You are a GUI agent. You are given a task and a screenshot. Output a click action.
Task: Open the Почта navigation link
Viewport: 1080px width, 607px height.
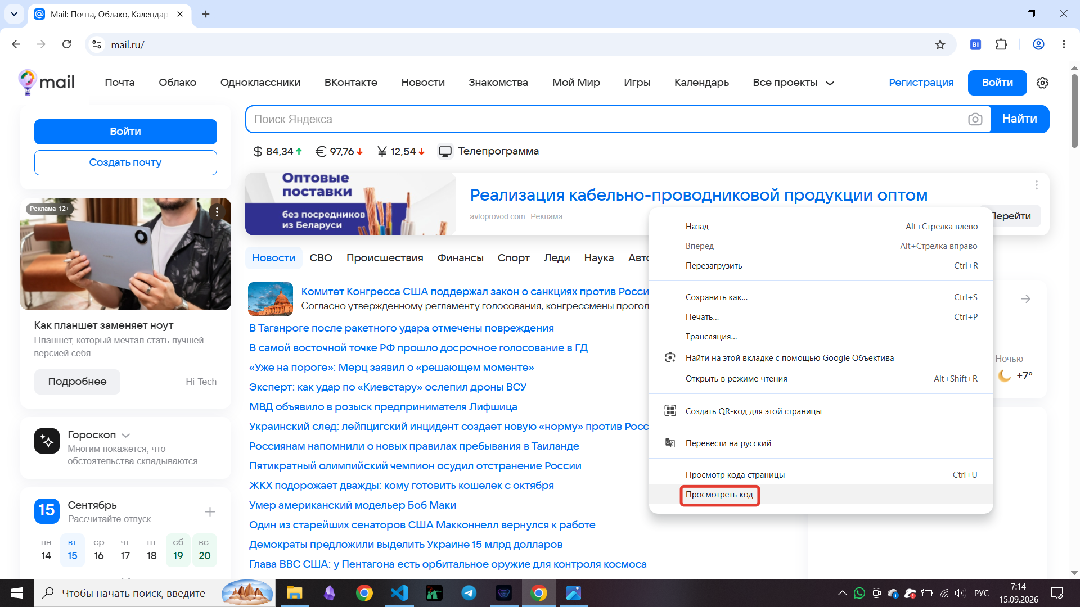coord(120,83)
